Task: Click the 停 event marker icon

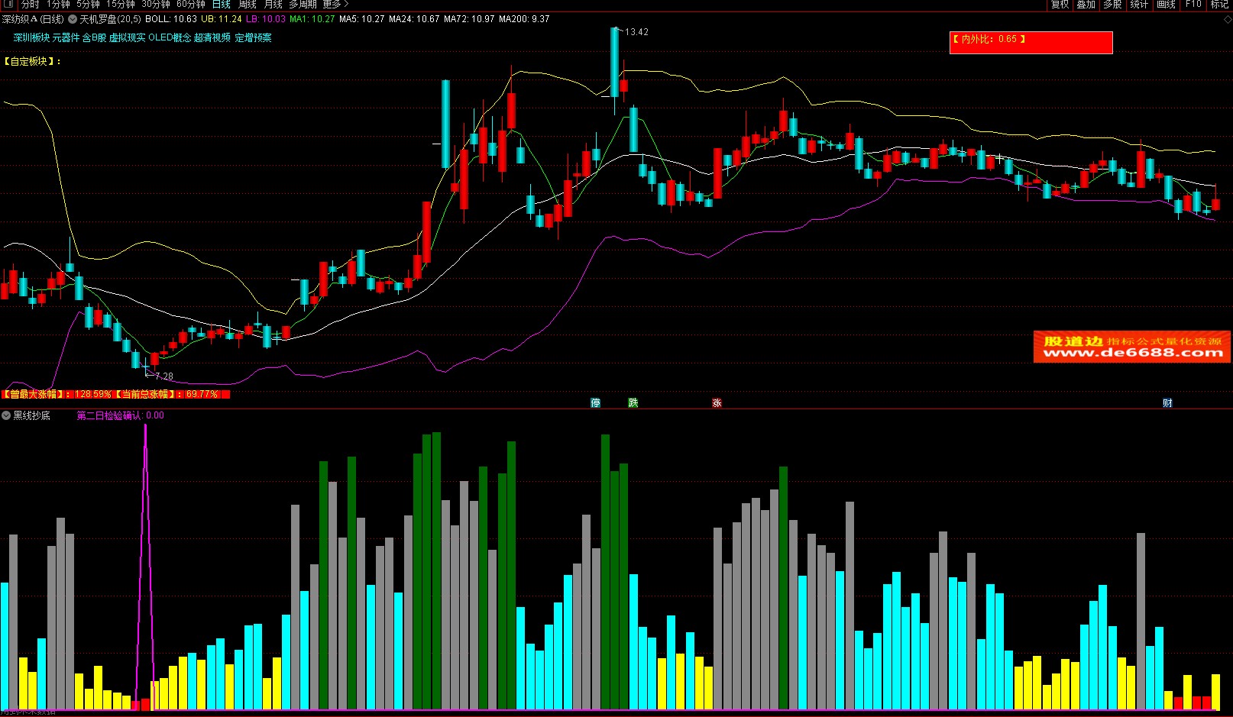Action: click(595, 403)
